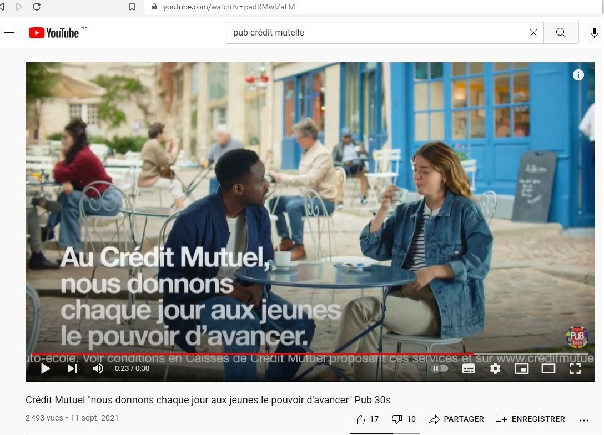604x435 pixels.
Task: Click the youtube.com address bar URL
Action: (229, 7)
